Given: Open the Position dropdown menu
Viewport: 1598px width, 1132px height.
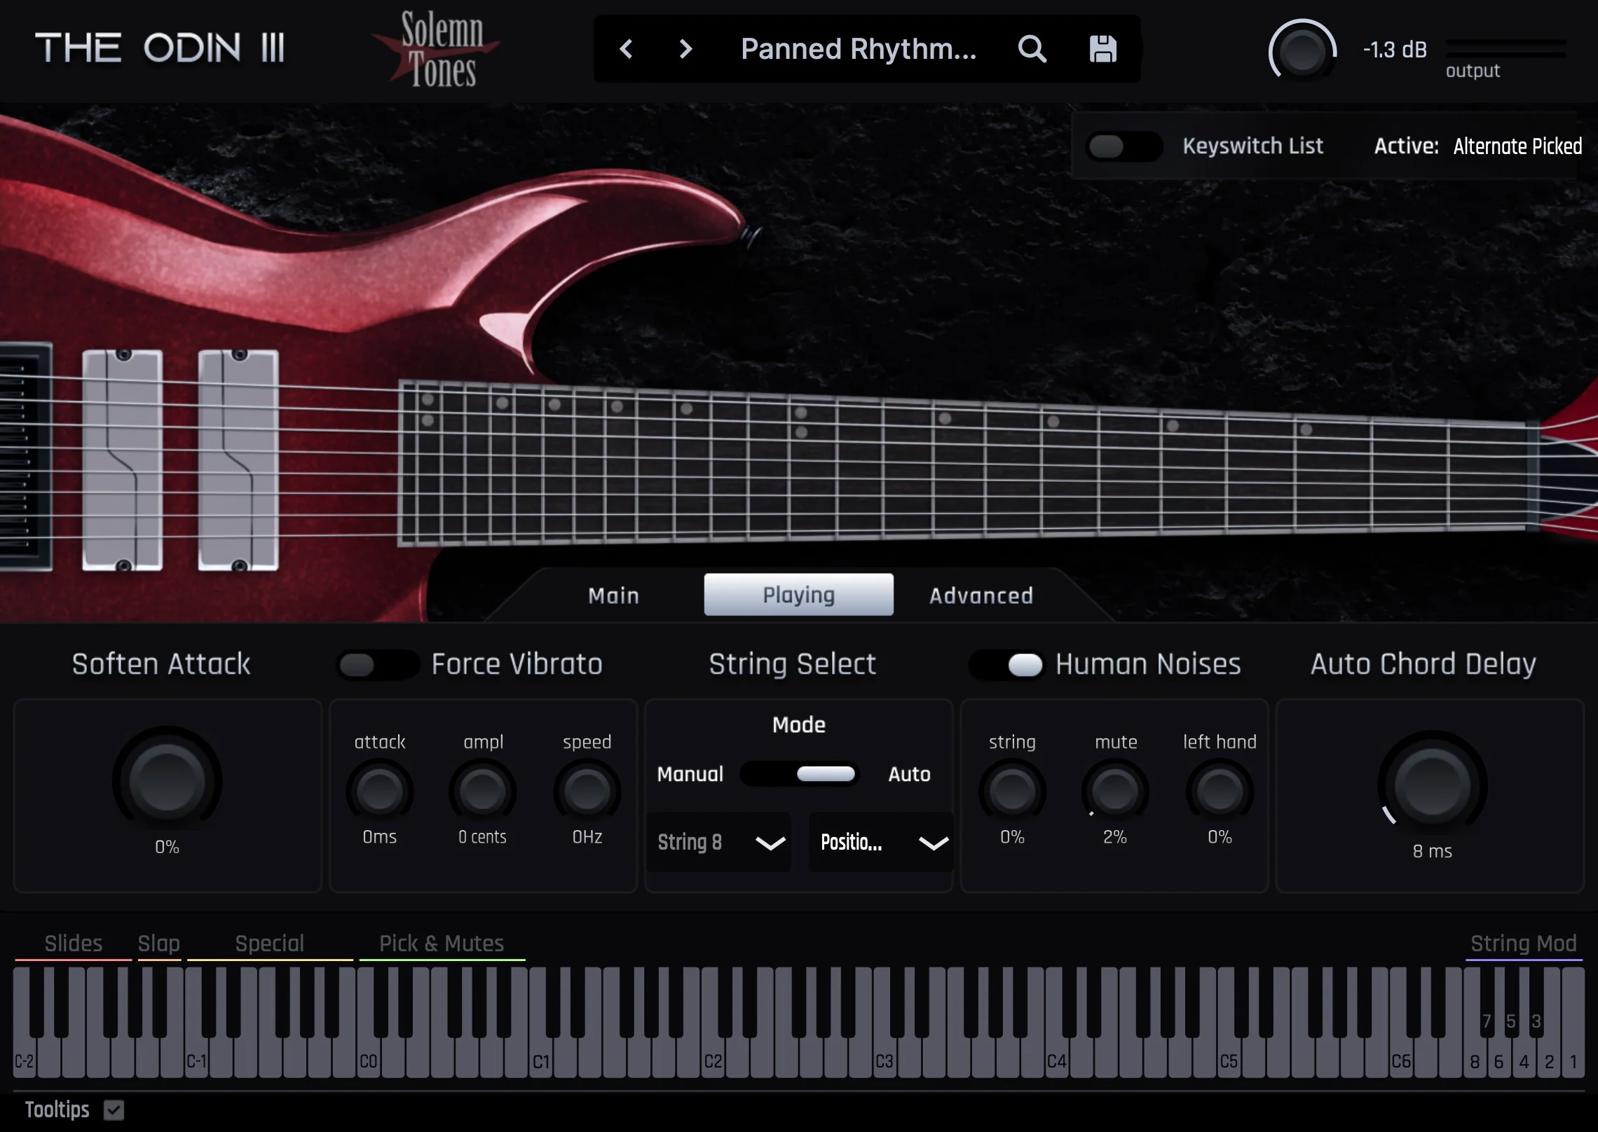Looking at the screenshot, I should click(882, 842).
